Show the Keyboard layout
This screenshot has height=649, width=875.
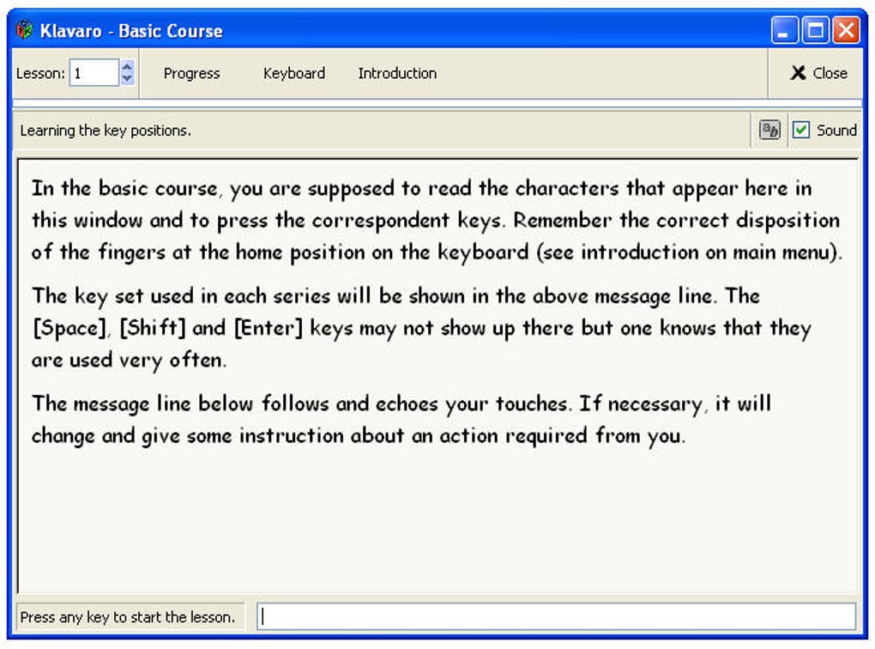click(294, 73)
